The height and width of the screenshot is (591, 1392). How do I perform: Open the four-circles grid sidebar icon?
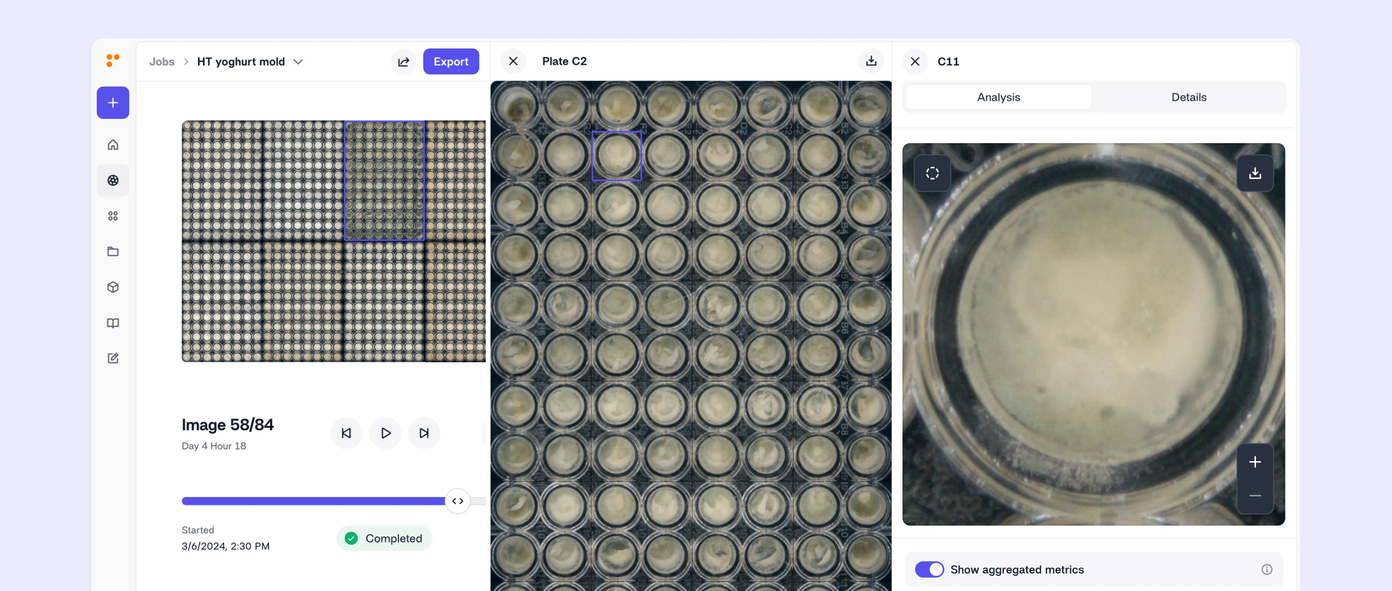pyautogui.click(x=113, y=216)
